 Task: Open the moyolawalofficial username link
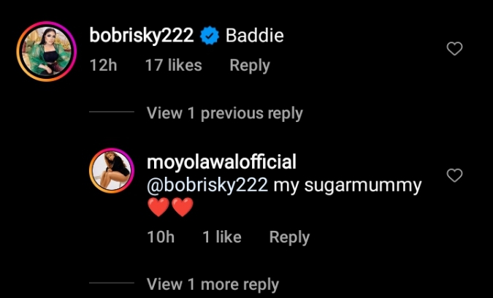tap(221, 161)
